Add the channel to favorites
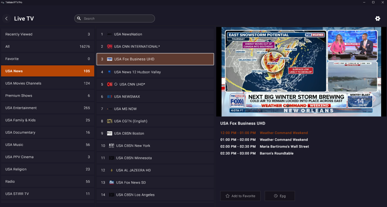The width and height of the screenshot is (387, 207). click(240, 196)
